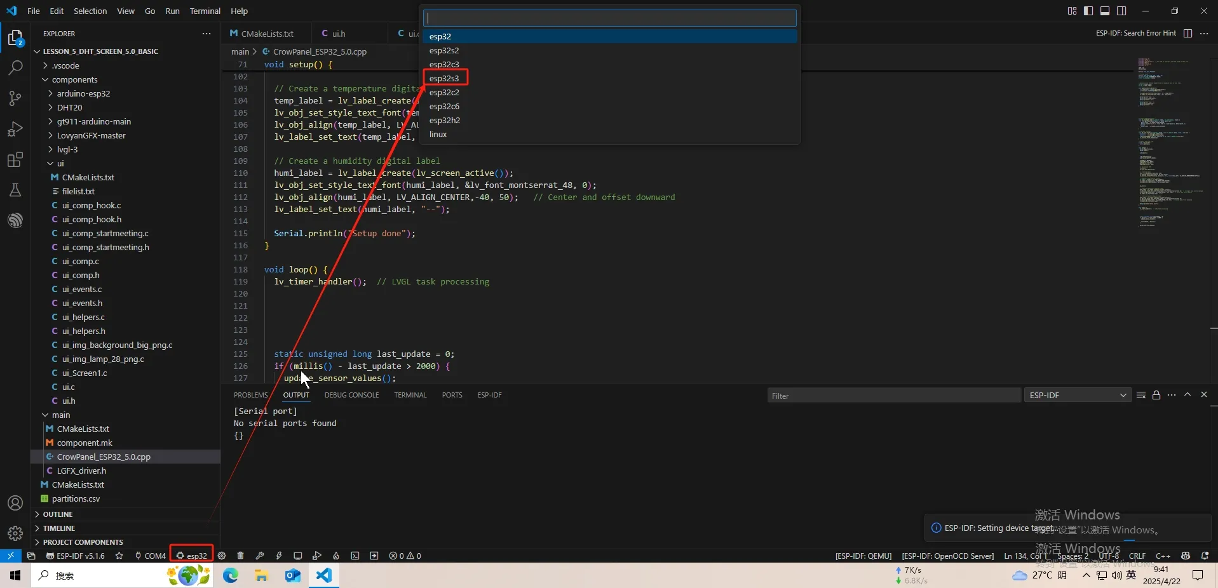1218x588 pixels.
Task: Open the Search view in activity bar
Action: pyautogui.click(x=15, y=67)
